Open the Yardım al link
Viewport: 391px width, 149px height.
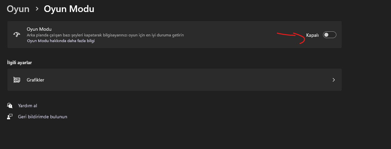click(27, 106)
